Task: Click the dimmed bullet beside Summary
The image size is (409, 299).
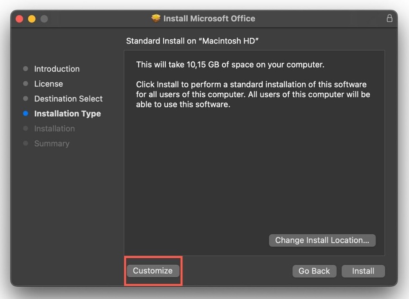Action: [x=26, y=143]
